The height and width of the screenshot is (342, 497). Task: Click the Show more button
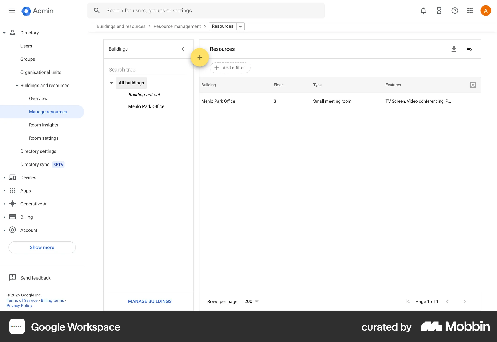42,247
